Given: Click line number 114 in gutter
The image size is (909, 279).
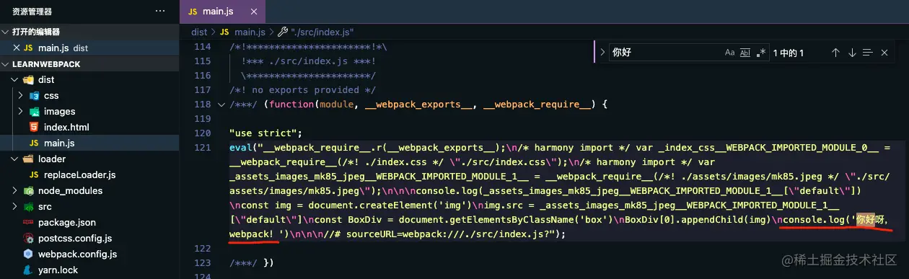Looking at the screenshot, I should [x=202, y=47].
